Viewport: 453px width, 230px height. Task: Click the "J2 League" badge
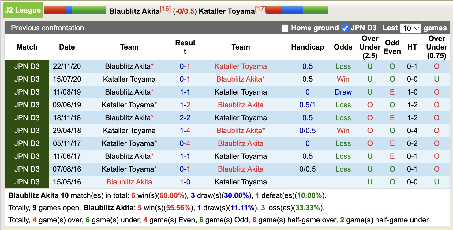23,9
